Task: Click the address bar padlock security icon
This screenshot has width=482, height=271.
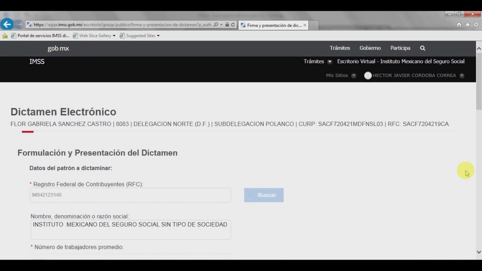Action: (x=227, y=25)
